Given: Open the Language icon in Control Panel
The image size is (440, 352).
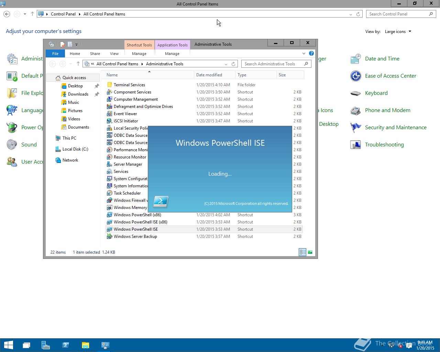Looking at the screenshot, I should tap(12, 110).
